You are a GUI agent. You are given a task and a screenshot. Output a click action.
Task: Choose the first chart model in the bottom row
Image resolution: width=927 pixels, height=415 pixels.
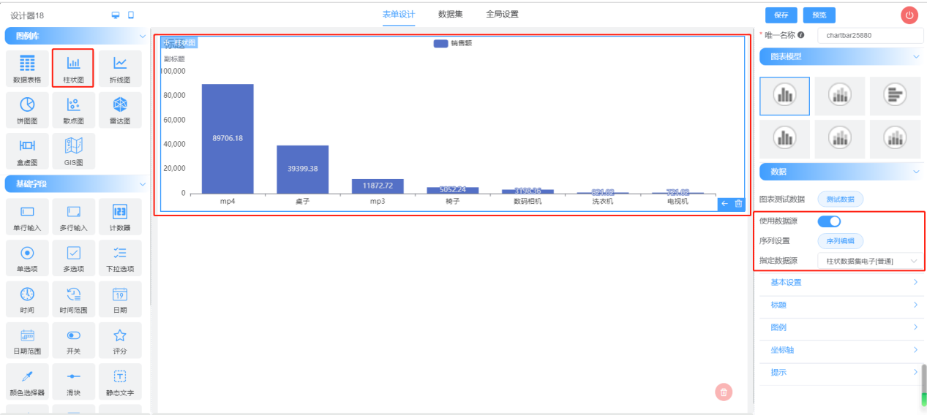tap(784, 139)
